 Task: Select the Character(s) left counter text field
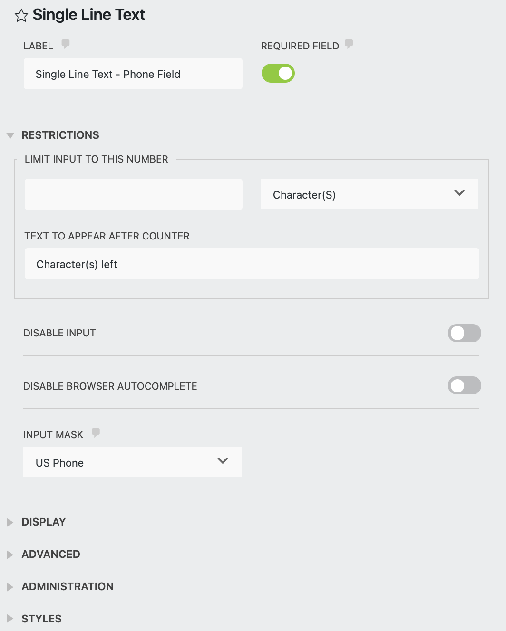coord(252,264)
